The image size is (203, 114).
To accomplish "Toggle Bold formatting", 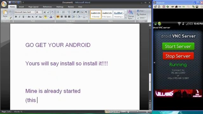I will [x=16, y=17].
